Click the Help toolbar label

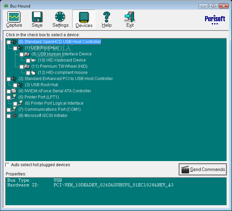tap(107, 25)
